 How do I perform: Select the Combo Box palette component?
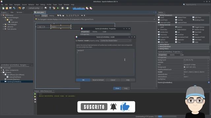point(163,32)
